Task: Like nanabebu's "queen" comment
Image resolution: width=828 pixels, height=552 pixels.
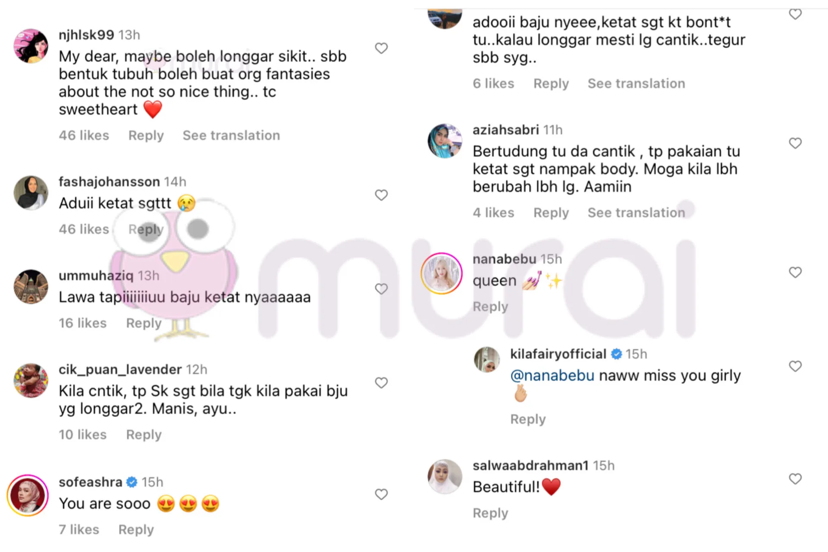Action: pos(795,273)
